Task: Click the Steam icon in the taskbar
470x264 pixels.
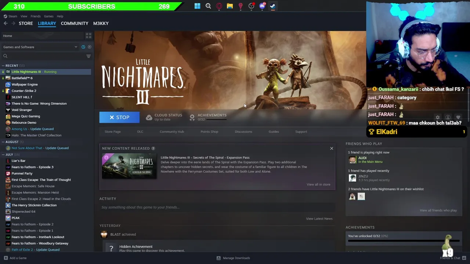Action: pos(273,6)
